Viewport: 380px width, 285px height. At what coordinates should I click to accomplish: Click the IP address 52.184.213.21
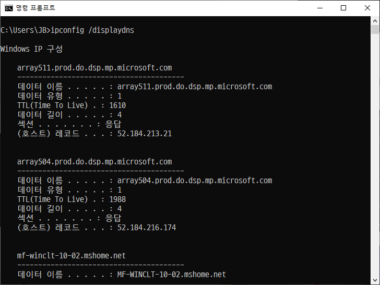(145, 134)
